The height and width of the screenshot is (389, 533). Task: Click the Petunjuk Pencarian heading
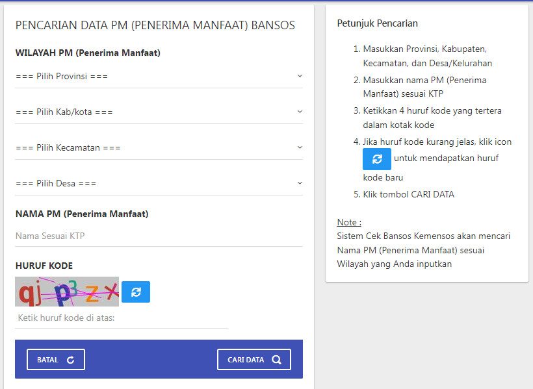[x=377, y=23]
